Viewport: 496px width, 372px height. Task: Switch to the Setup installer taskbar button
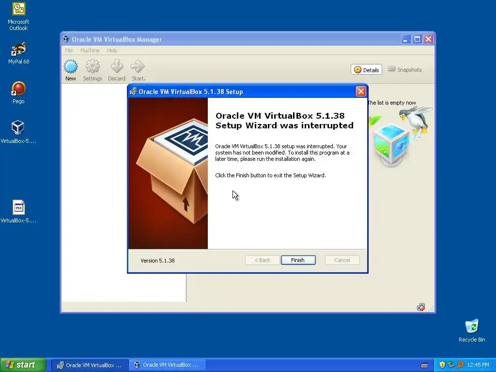pyautogui.click(x=90, y=365)
